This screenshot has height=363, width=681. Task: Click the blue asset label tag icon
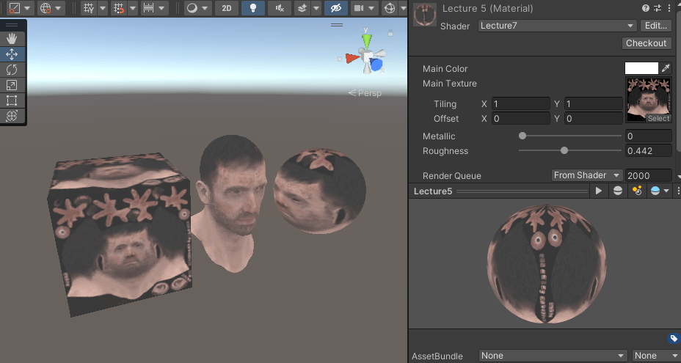pos(673,338)
